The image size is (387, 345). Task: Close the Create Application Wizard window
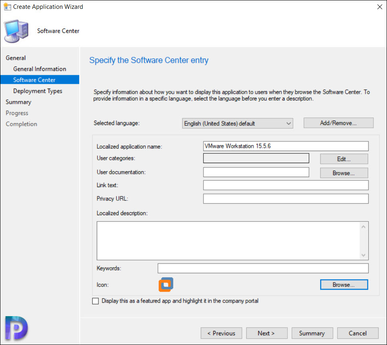(379, 7)
